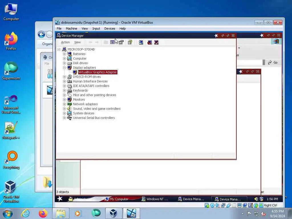Select the Monitors tree item
The height and width of the screenshot is (219, 292).
pyautogui.click(x=79, y=100)
